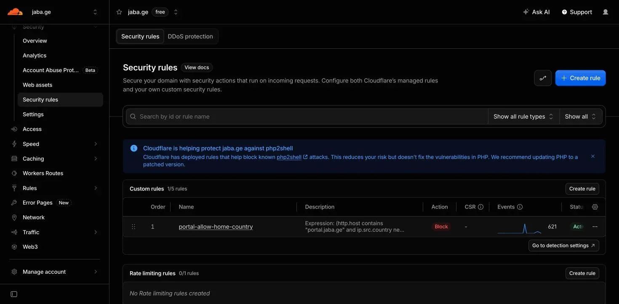
Task: Open the Show all rule types dropdown
Action: point(523,116)
